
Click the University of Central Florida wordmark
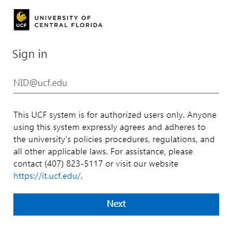69,21
